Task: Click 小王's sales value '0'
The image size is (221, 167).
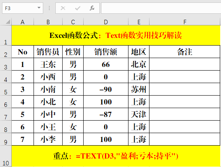Action: (106, 127)
